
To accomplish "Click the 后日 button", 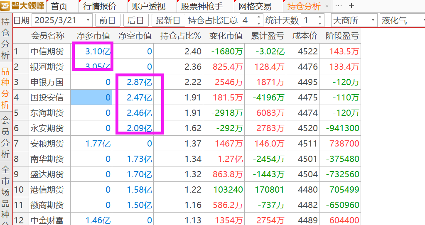I will (x=135, y=20).
